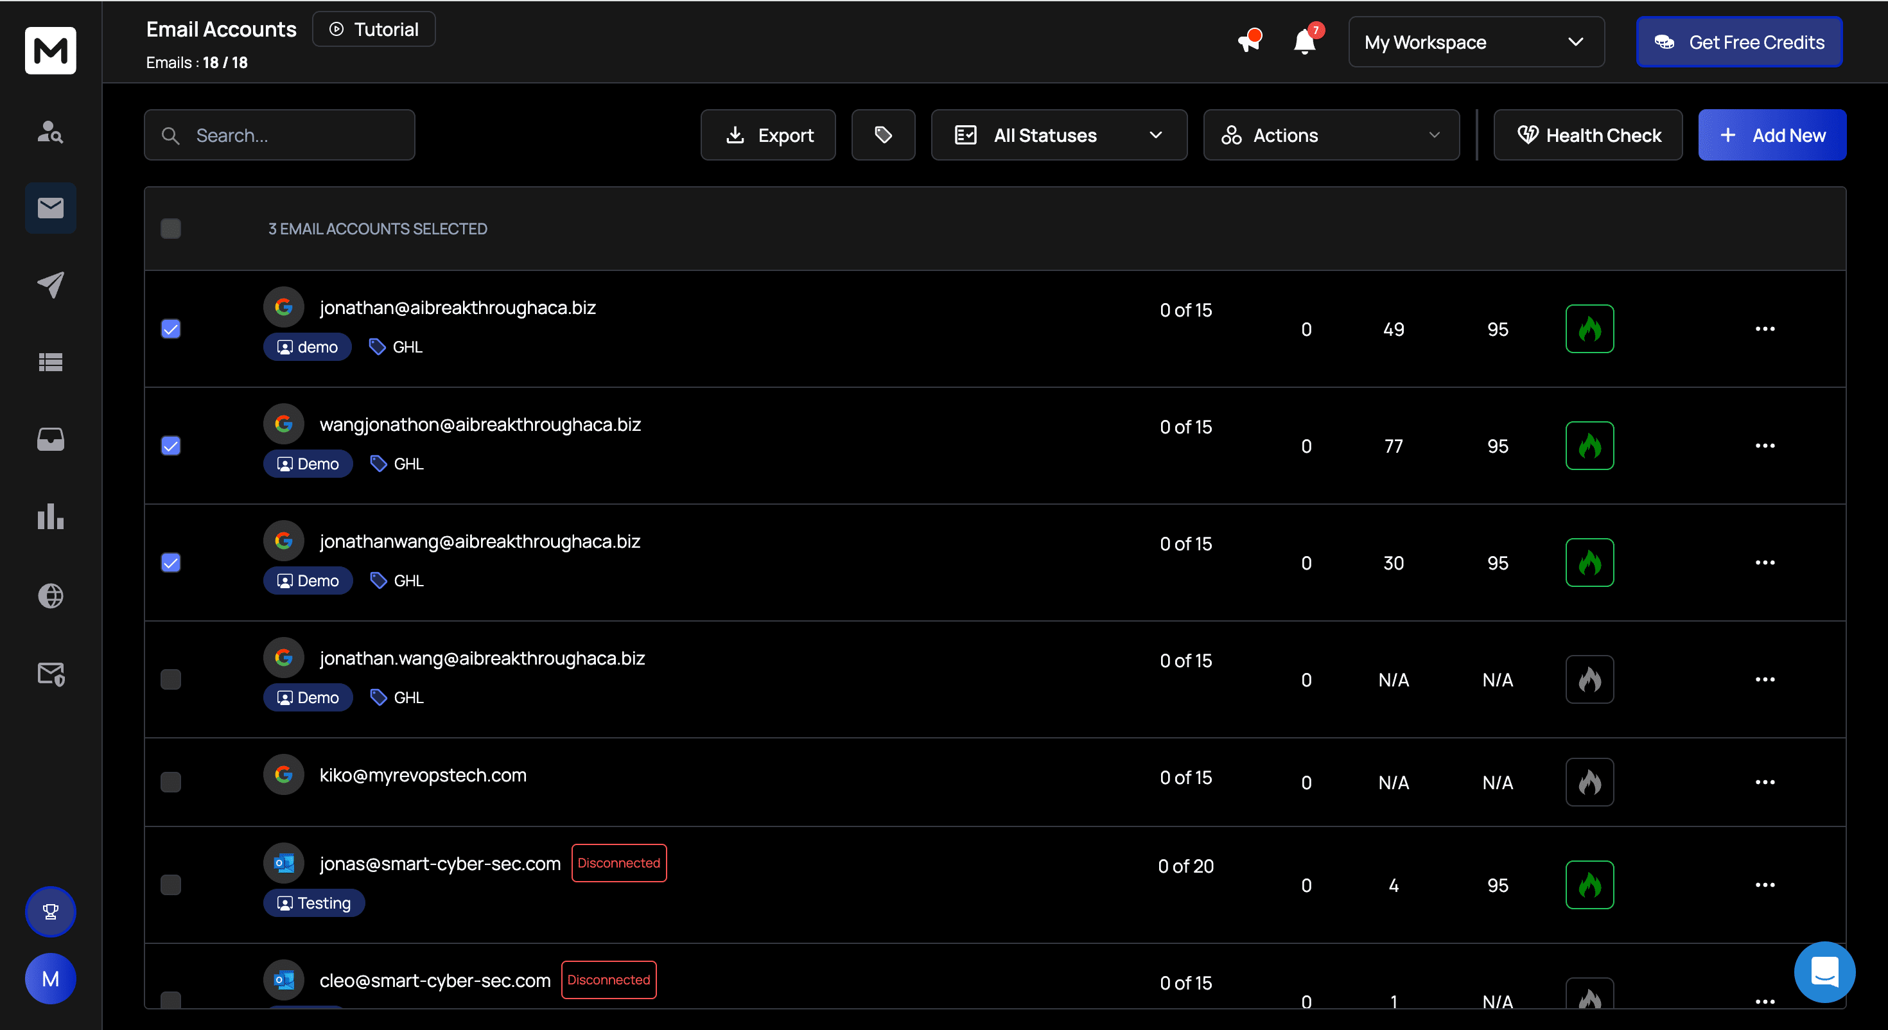
Task: Uncheck the wangjonathon@aibreakthroughaca.biz checkbox
Action: (171, 446)
